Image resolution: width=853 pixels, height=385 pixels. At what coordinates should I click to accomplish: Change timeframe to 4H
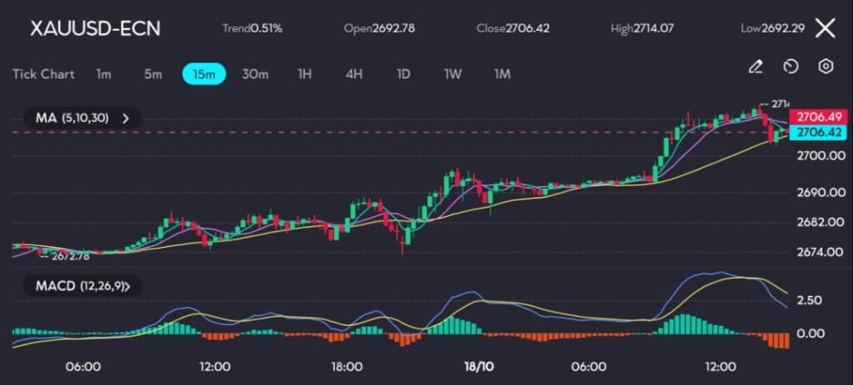(354, 74)
